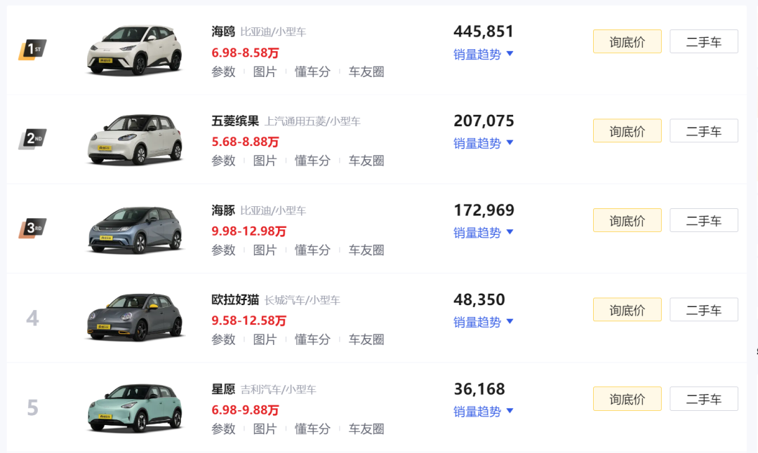The height and width of the screenshot is (453, 758).
Task: Expand 销量趋势 dropdown for 欧拉好猫
Action: pos(483,322)
